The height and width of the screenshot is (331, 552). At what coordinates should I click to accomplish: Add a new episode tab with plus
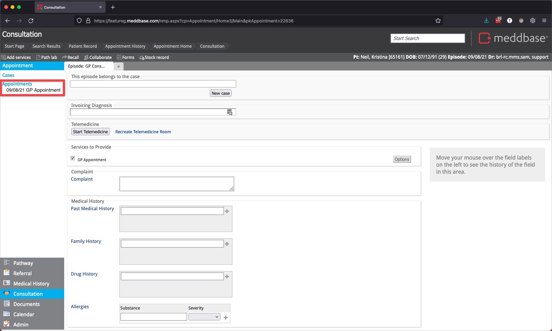click(x=118, y=66)
